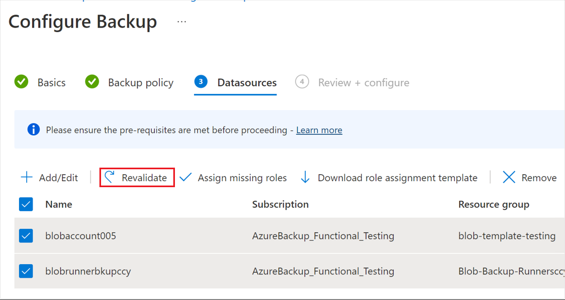
Task: Uncheck the blobaccount005 row checkbox
Action: click(x=26, y=235)
